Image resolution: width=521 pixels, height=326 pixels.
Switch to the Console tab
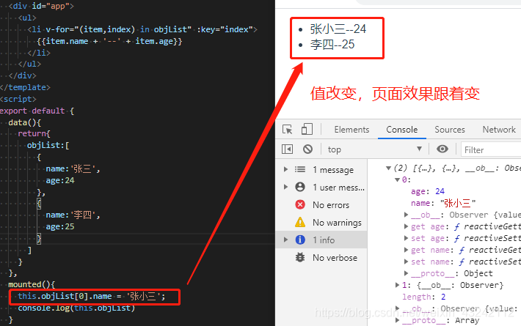coord(401,130)
